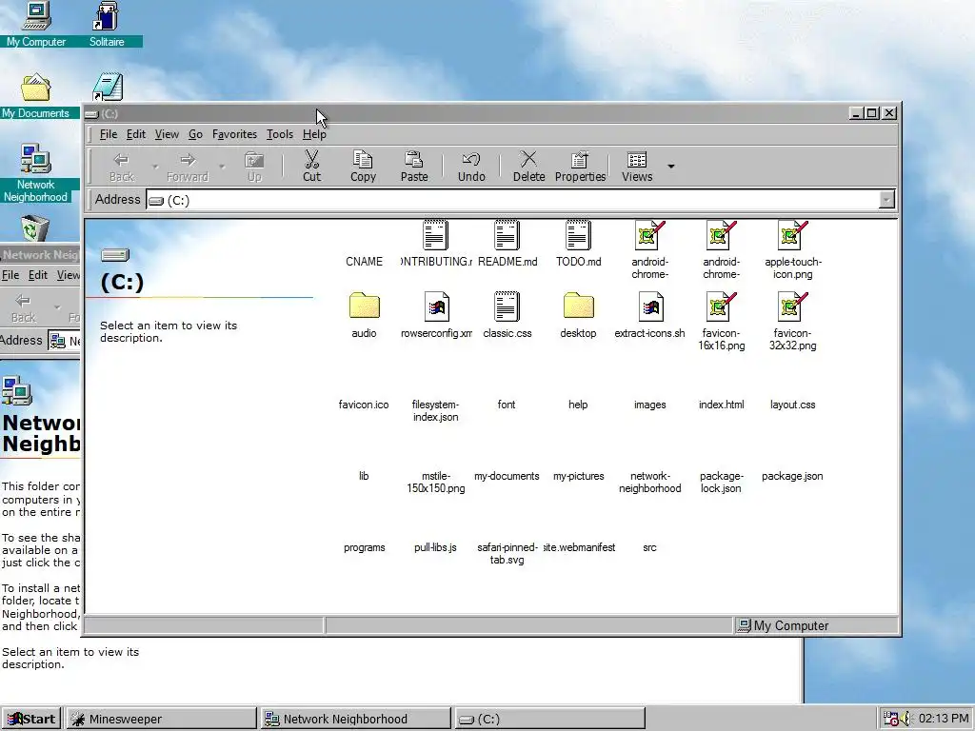Open the Go menu

195,134
